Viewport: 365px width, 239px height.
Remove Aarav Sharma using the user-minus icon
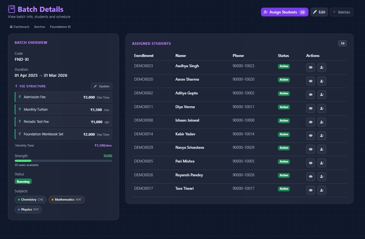coord(322,81)
